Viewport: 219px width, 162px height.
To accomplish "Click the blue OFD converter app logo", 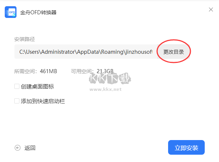I will pyautogui.click(x=11, y=12).
